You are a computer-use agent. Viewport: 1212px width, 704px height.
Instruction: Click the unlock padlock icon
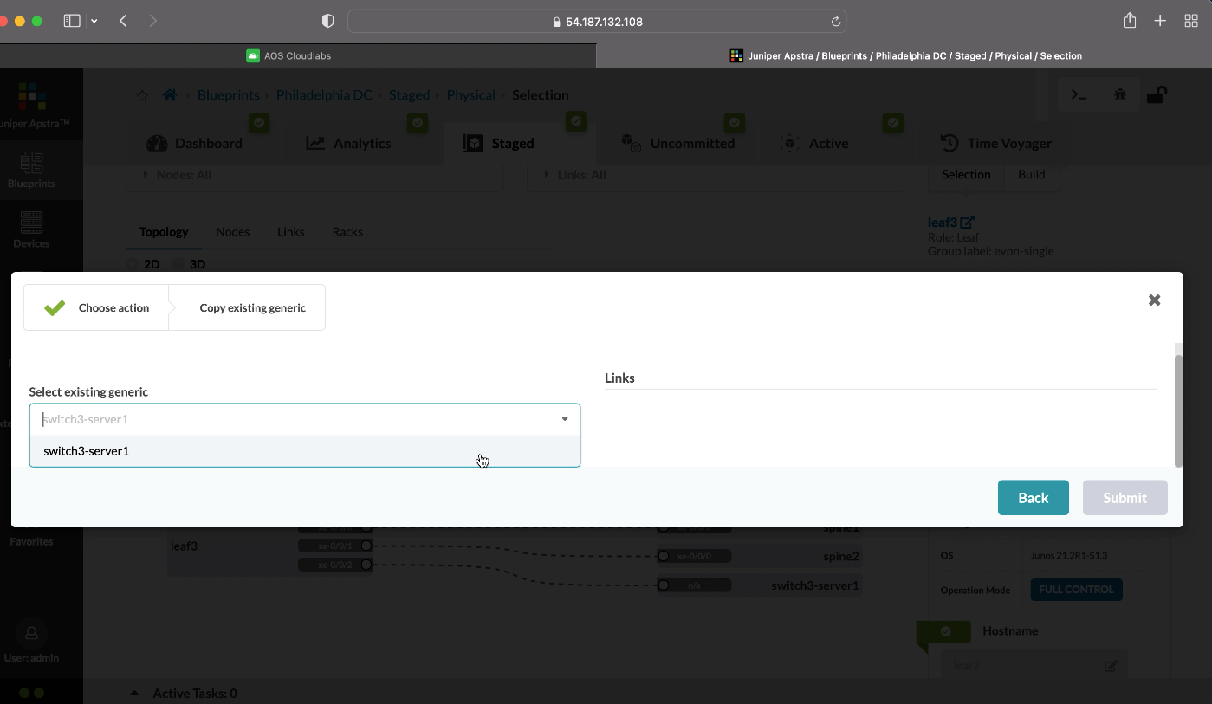click(1157, 94)
